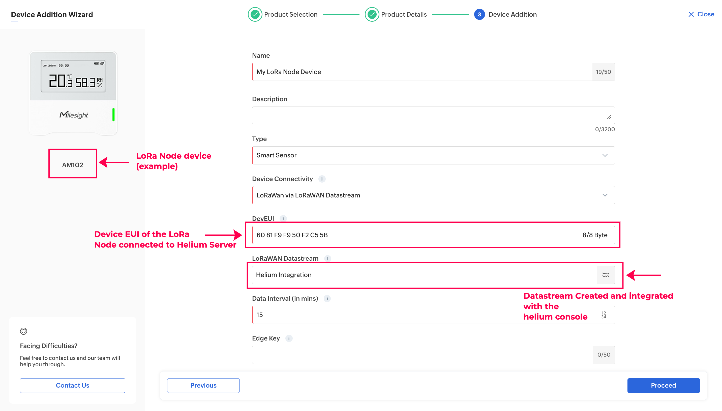Click the Data Interval info icon

tap(327, 298)
